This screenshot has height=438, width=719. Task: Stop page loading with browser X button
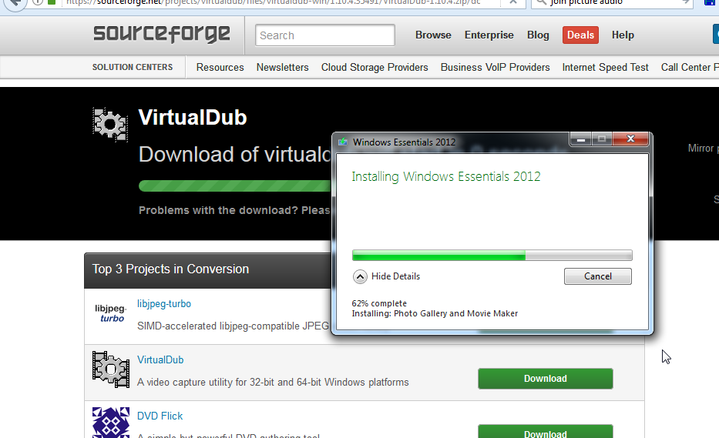pos(513,2)
